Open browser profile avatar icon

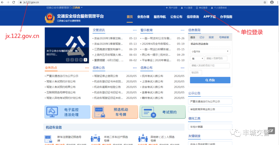coord(272,2)
